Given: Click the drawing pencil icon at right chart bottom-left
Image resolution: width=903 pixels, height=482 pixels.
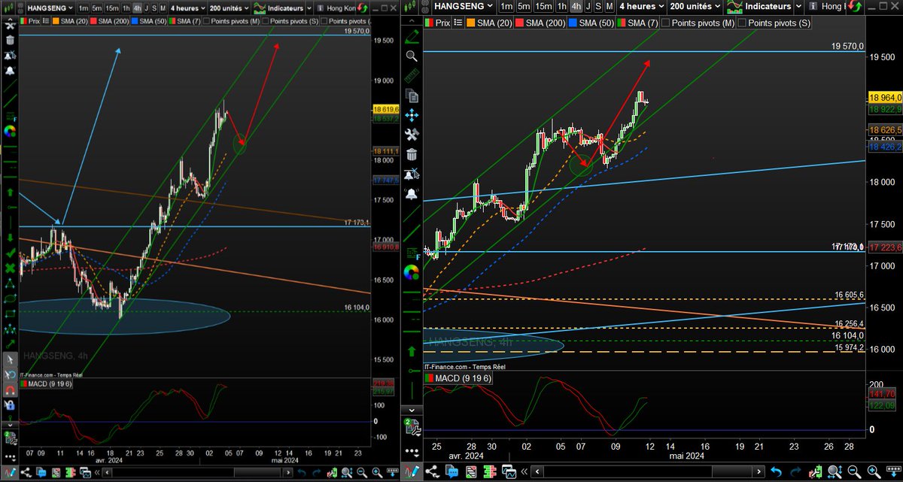Looking at the screenshot, I should tap(411, 471).
